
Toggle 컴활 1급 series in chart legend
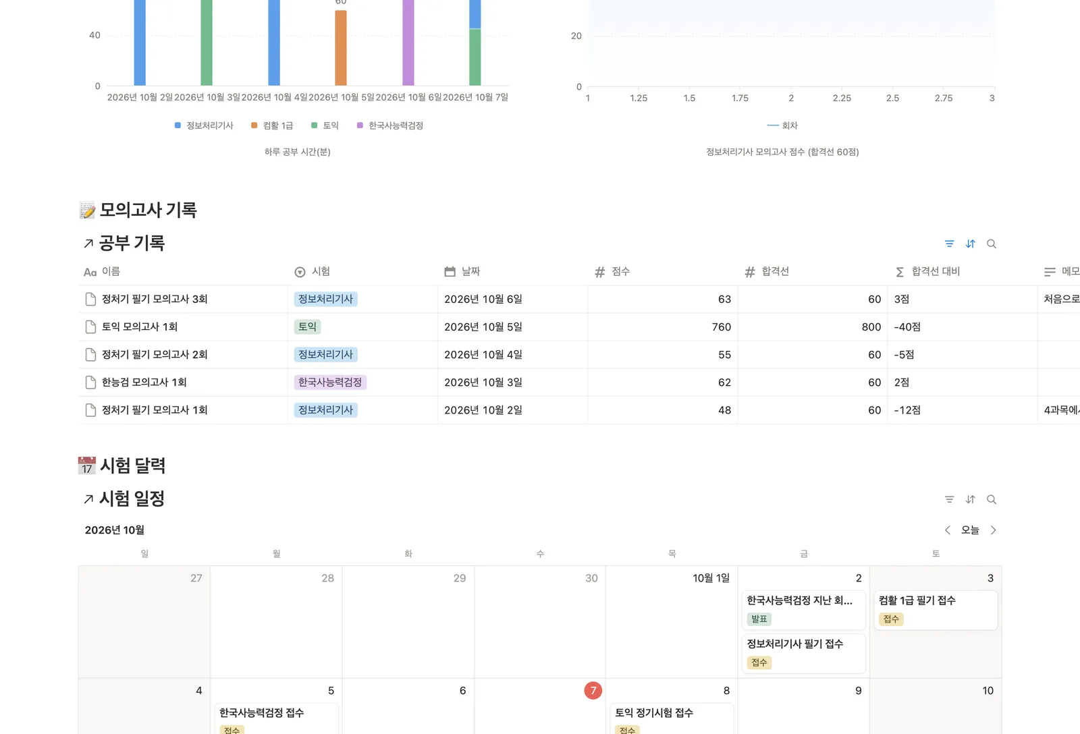(x=272, y=125)
